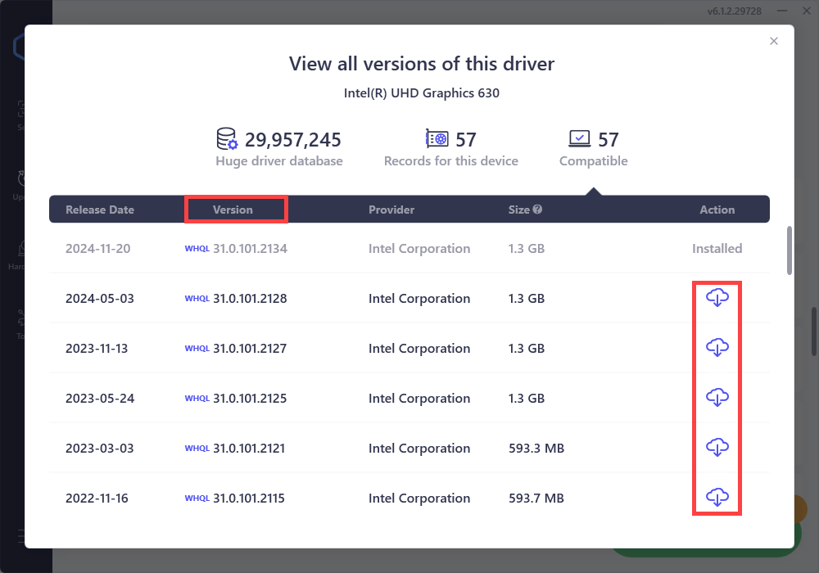Screen dimensions: 819x573
Task: Download driver version 31.0.101.2128
Action: click(717, 298)
